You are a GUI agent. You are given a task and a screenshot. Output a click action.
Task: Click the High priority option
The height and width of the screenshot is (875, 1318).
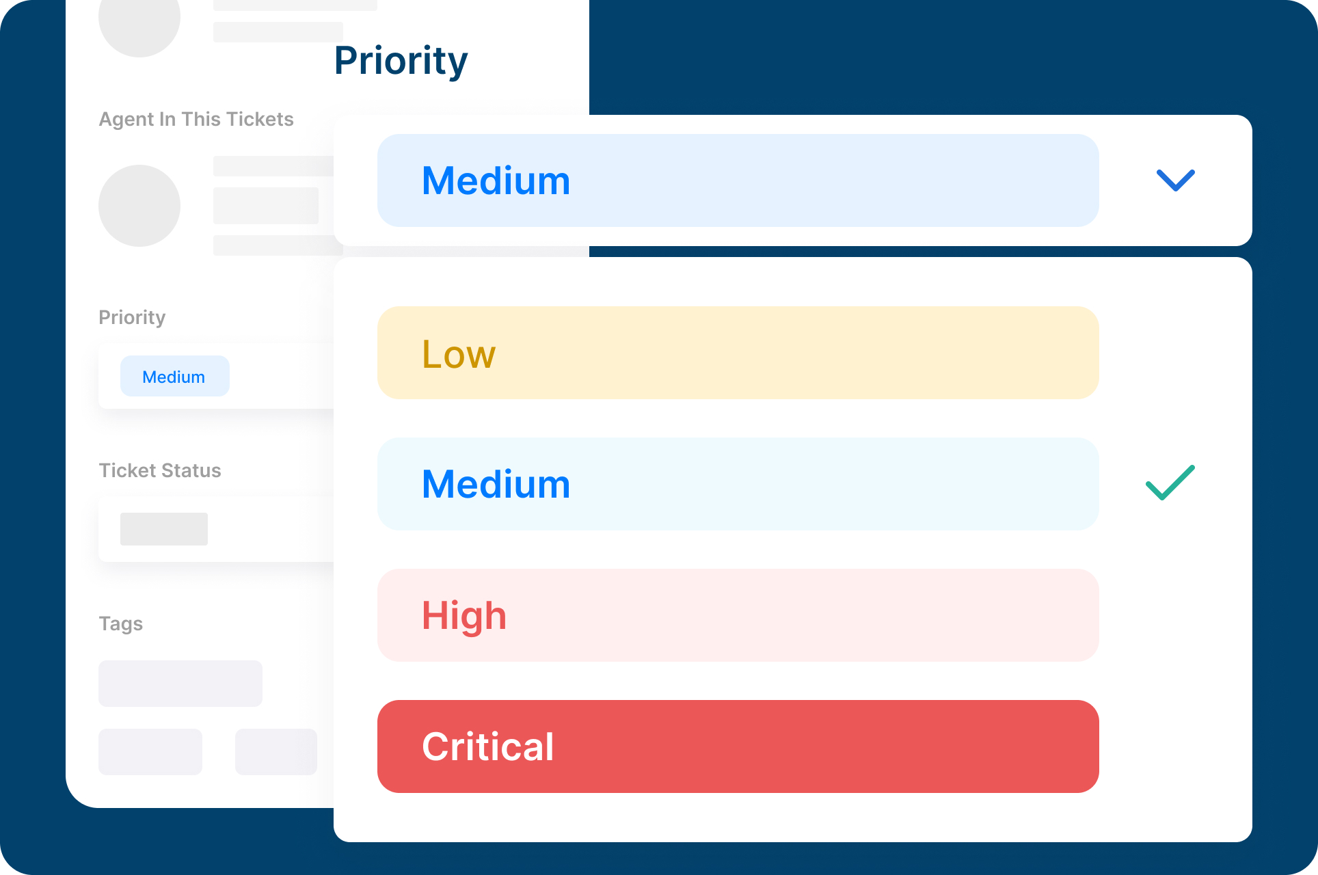[x=737, y=615]
